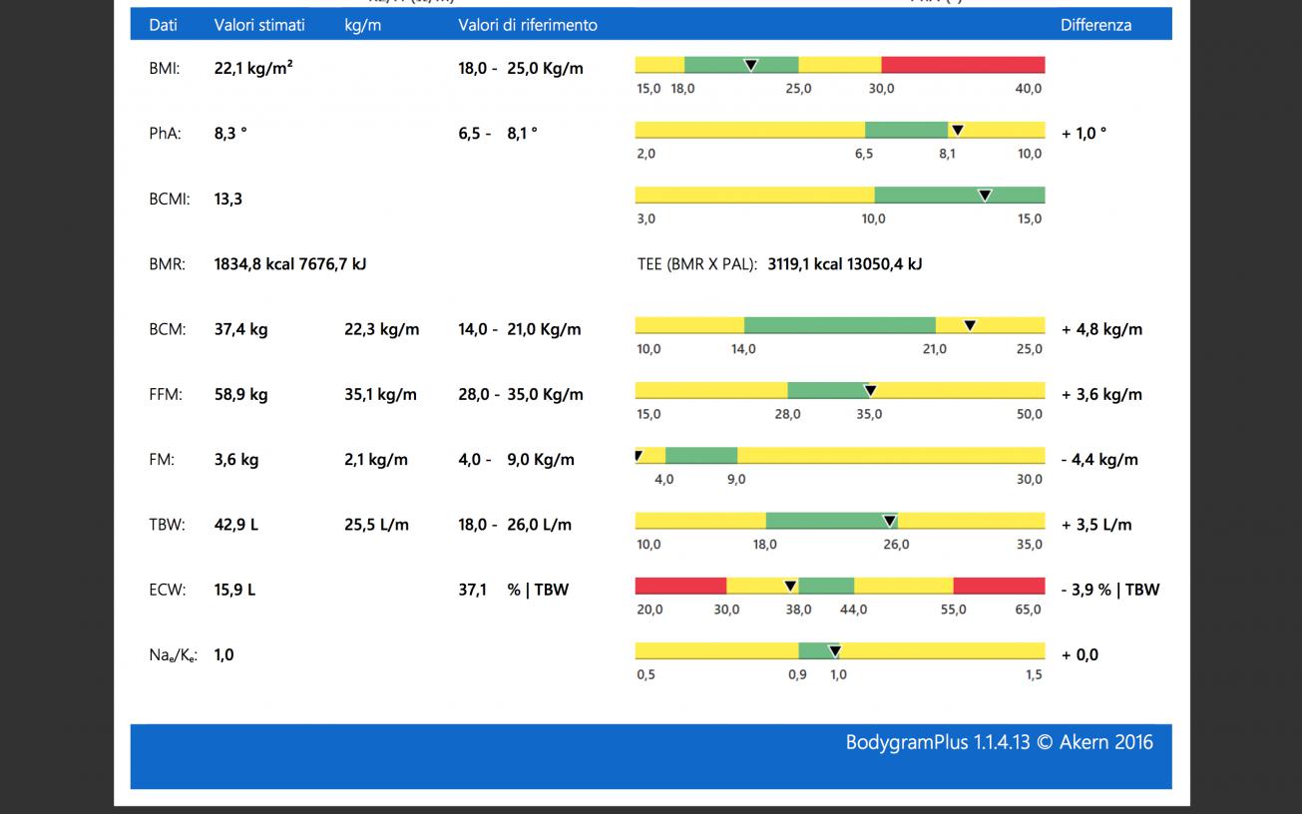Select the green segment of the FM bar
Image resolution: width=1302 pixels, height=814 pixels.
[x=700, y=456]
